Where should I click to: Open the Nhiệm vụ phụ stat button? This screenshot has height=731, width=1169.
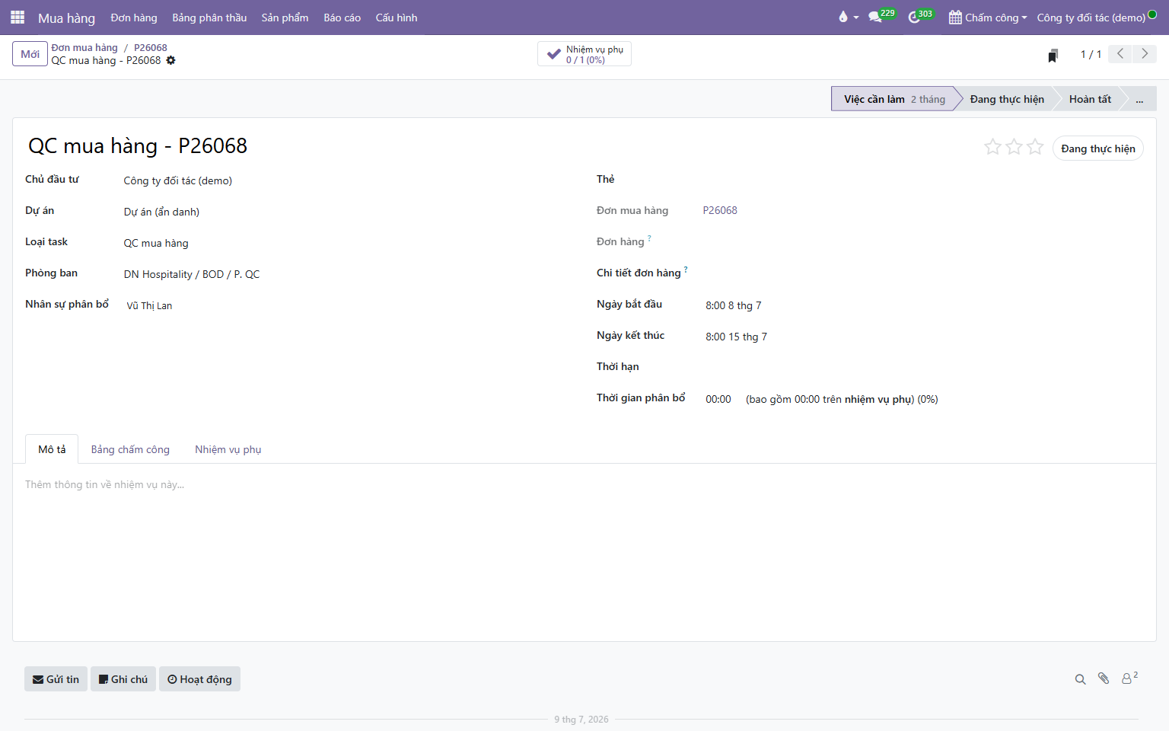click(x=584, y=54)
